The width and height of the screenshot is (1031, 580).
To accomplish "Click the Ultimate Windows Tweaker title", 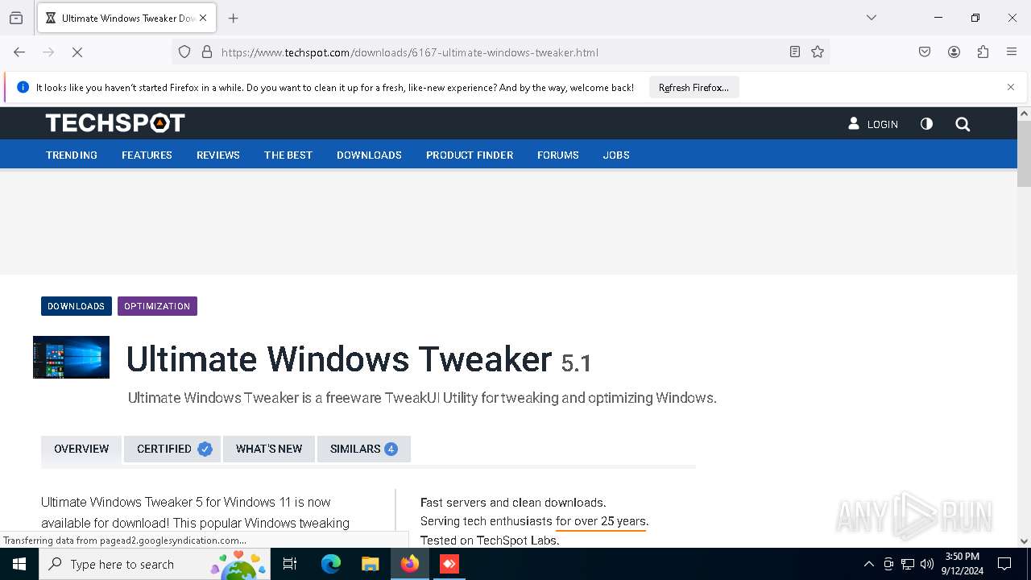I will [x=339, y=359].
